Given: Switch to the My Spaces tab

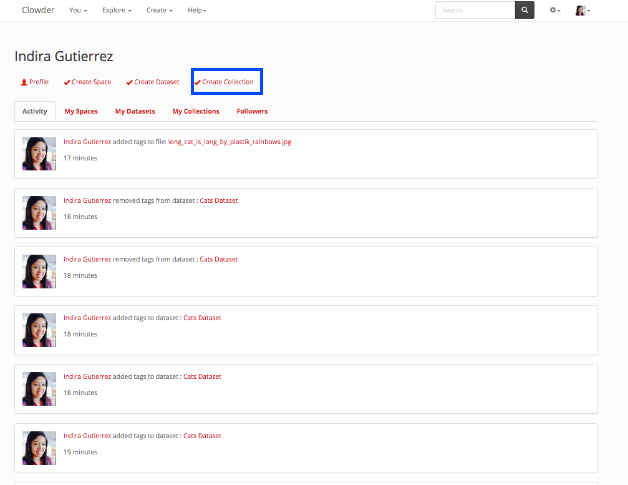Looking at the screenshot, I should [x=81, y=112].
